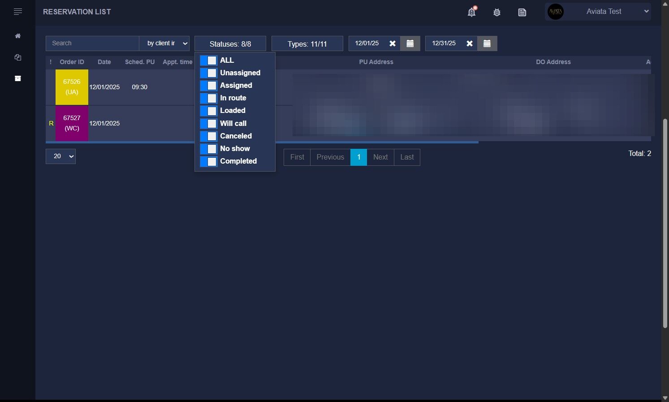The height and width of the screenshot is (402, 669).
Task: Click the bug report icon
Action: [x=497, y=13]
